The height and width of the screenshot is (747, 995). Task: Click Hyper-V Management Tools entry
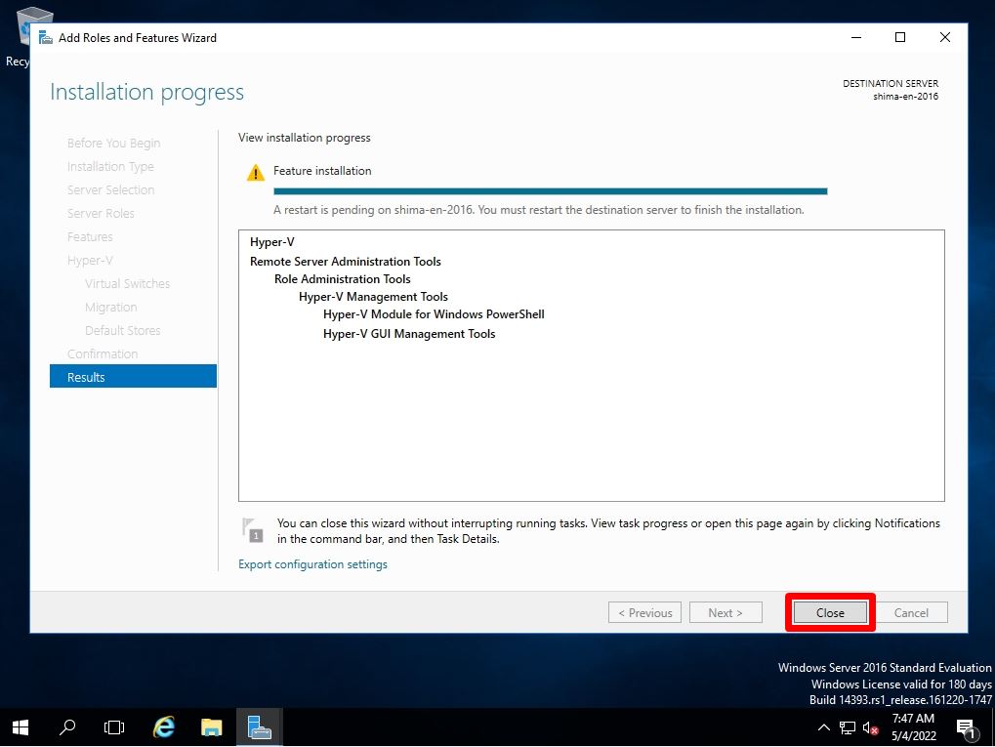click(x=373, y=297)
